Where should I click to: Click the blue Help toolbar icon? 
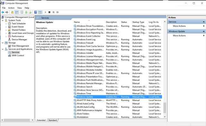pos(35,12)
